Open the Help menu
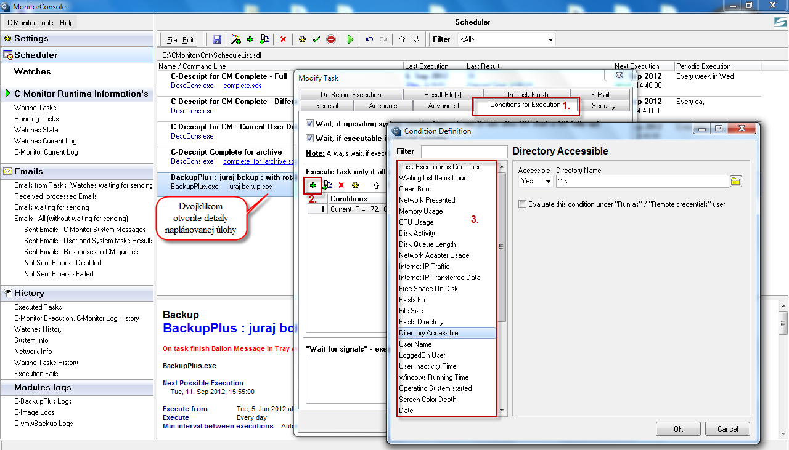 coord(67,23)
